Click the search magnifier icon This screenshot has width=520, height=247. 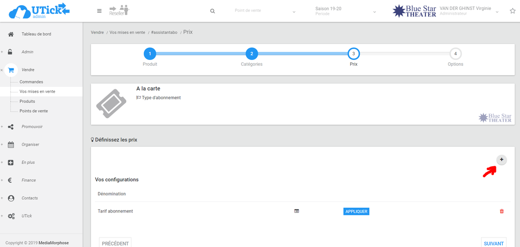click(x=213, y=11)
